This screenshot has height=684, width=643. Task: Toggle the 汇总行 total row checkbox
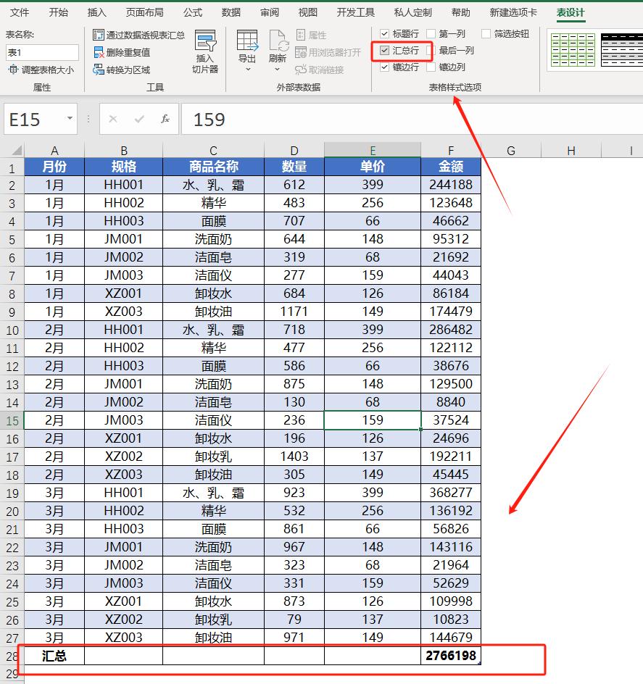[385, 51]
